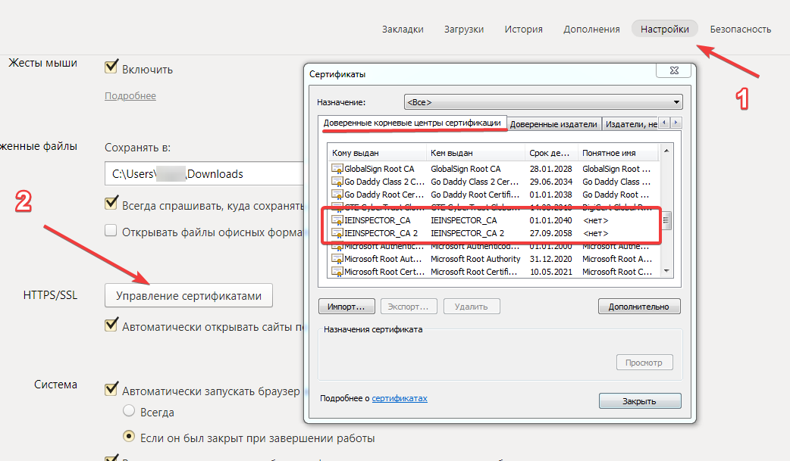Image resolution: width=790 pixels, height=461 pixels.
Task: Click the IEINSPECTOR_CA 2 certificate icon
Action: tap(337, 233)
